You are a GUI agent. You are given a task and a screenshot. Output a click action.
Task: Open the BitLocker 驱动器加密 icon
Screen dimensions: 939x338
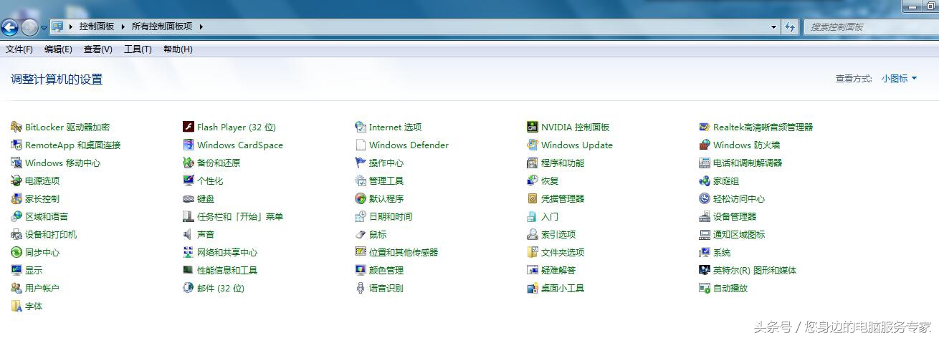[x=16, y=127]
